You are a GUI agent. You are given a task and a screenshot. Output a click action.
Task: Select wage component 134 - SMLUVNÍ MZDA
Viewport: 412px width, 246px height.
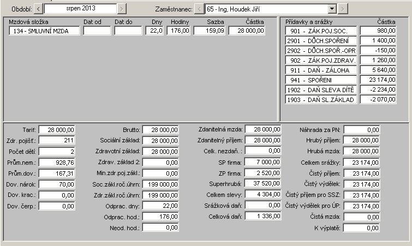coord(44,31)
